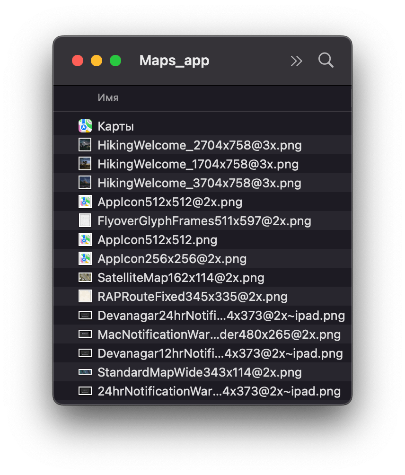Click Devanagar24hrNotifi file thumbnail icon
The image size is (405, 475).
tap(85, 316)
